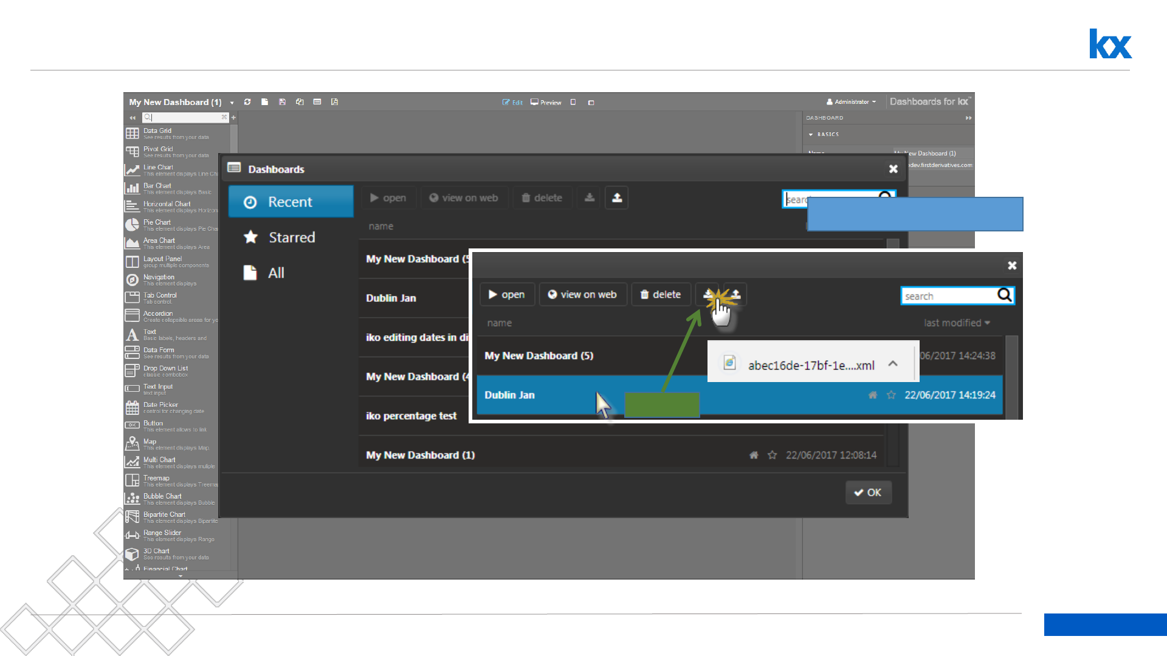Image resolution: width=1167 pixels, height=656 pixels.
Task: Open the Administrator user dropdown
Action: pyautogui.click(x=852, y=102)
